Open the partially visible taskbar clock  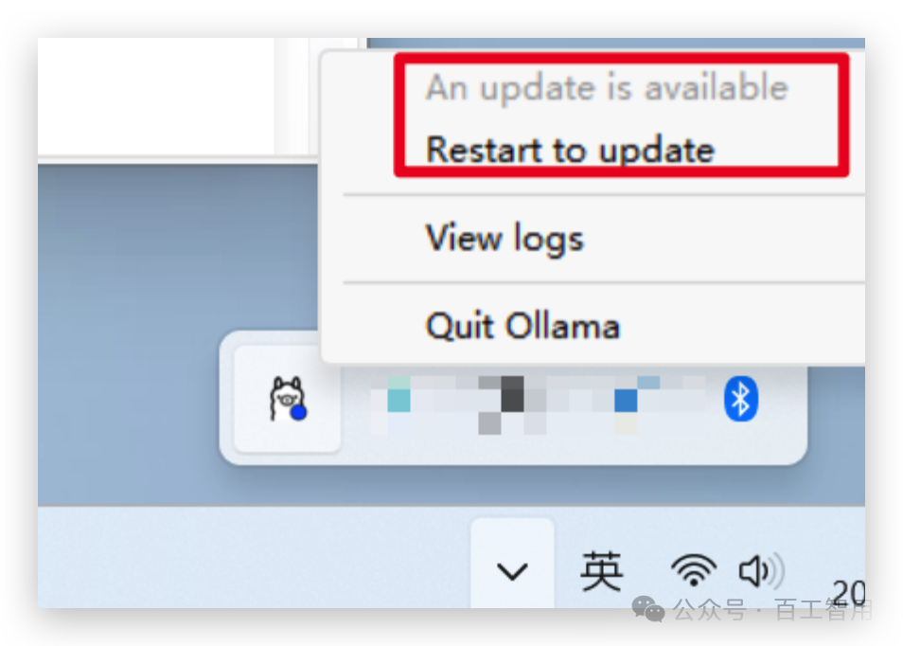point(849,592)
